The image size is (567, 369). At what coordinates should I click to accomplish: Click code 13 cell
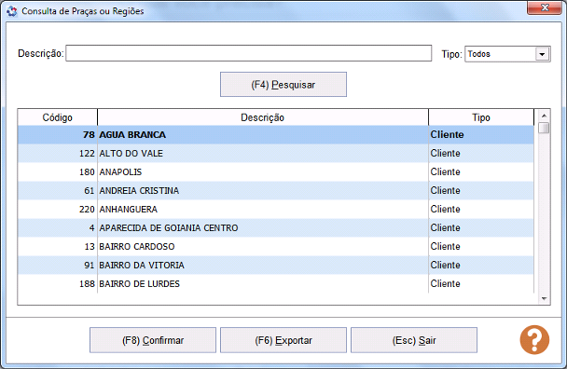point(58,247)
